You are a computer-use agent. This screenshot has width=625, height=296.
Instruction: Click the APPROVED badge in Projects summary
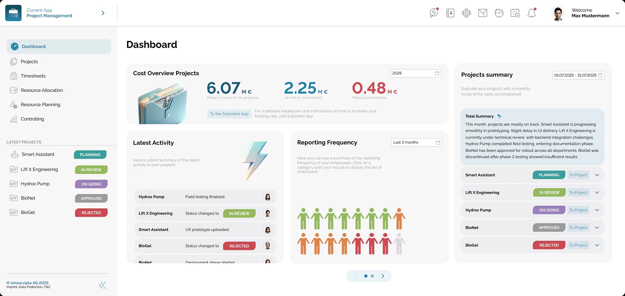point(549,228)
